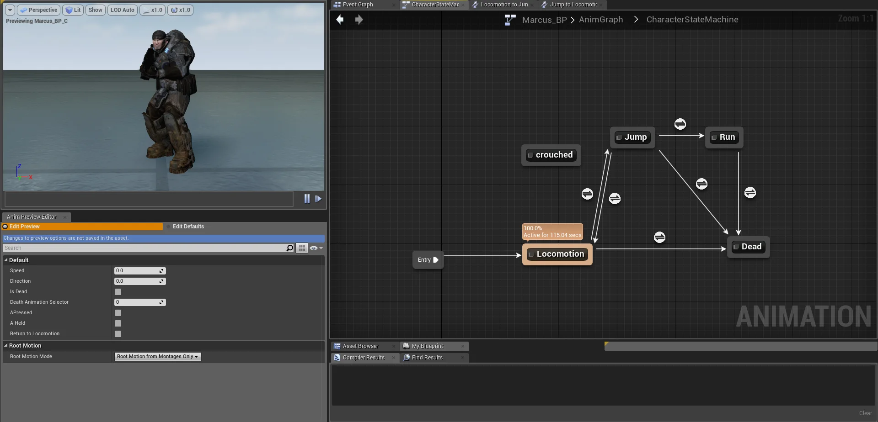
Task: Toggle the APressed checkbox
Action: coord(118,313)
